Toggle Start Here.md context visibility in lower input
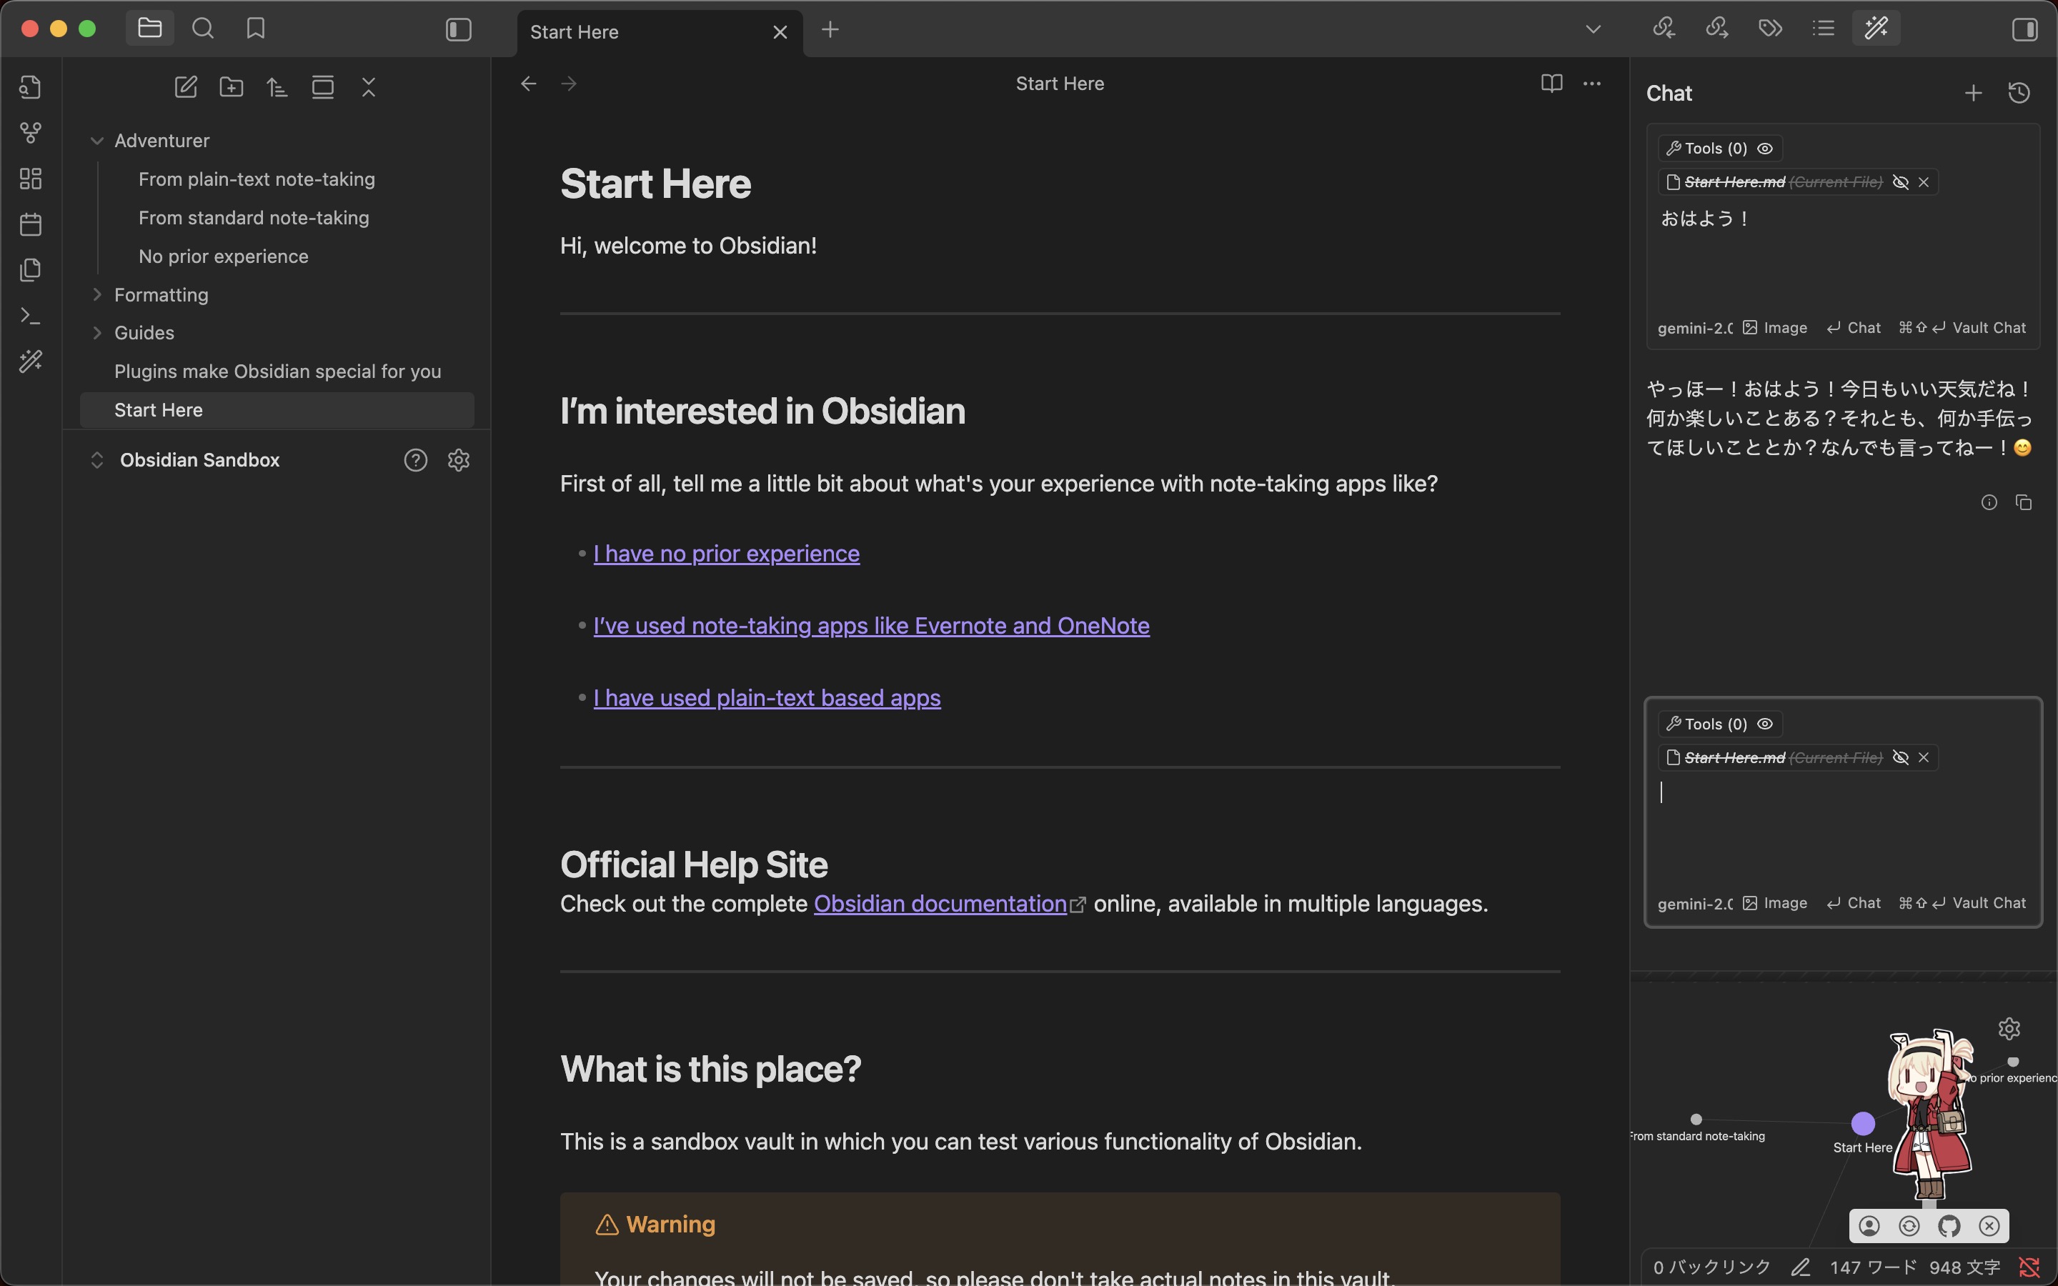Screen dimensions: 2058x1286 1901,758
